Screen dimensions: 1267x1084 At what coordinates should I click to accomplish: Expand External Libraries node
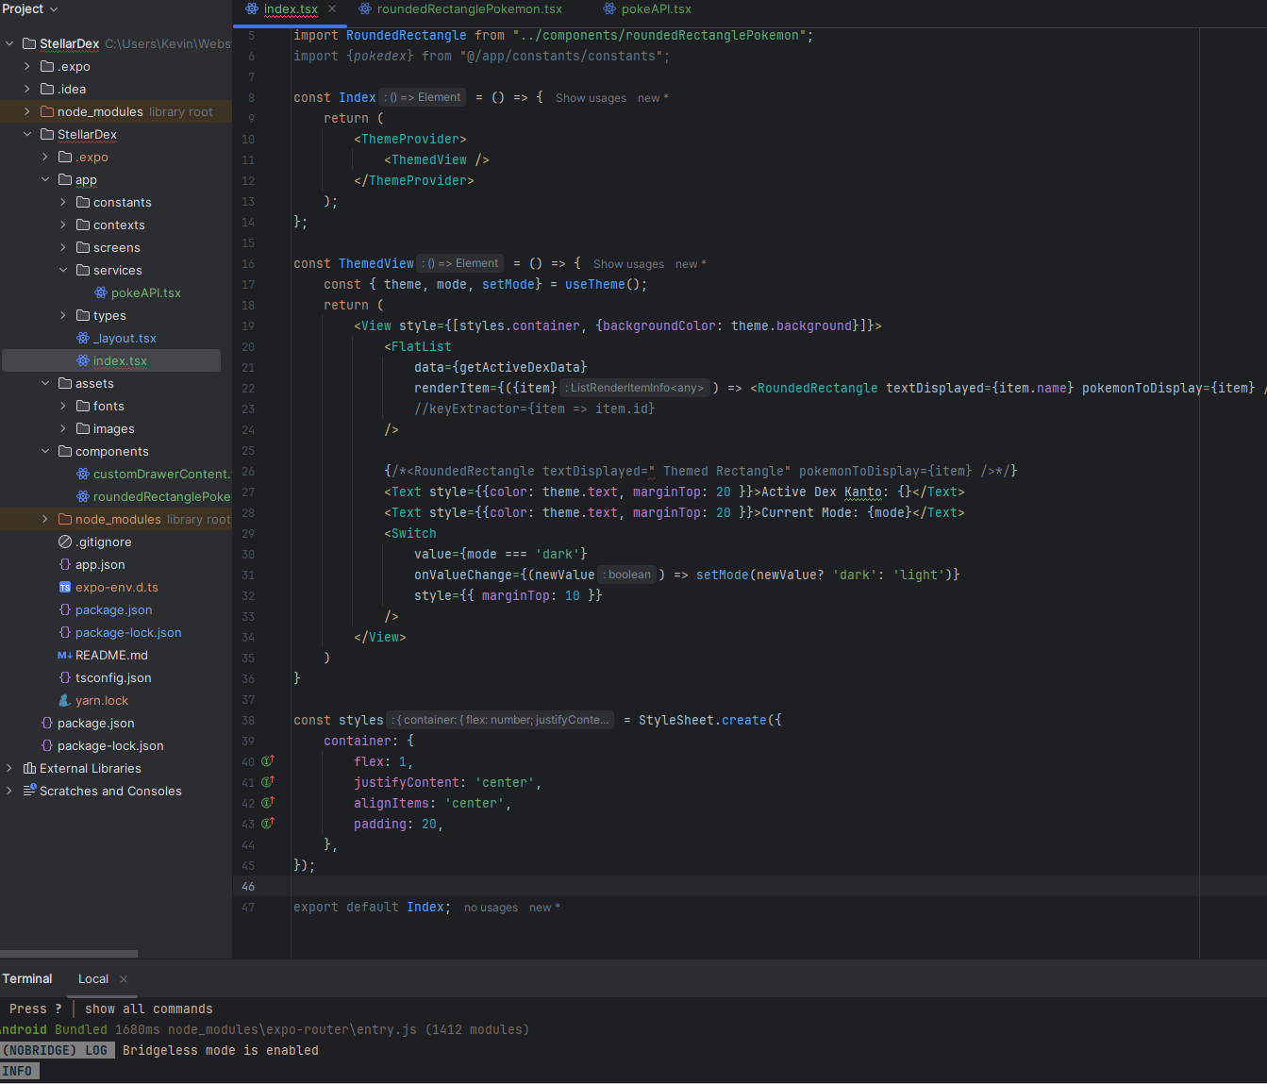pos(9,768)
